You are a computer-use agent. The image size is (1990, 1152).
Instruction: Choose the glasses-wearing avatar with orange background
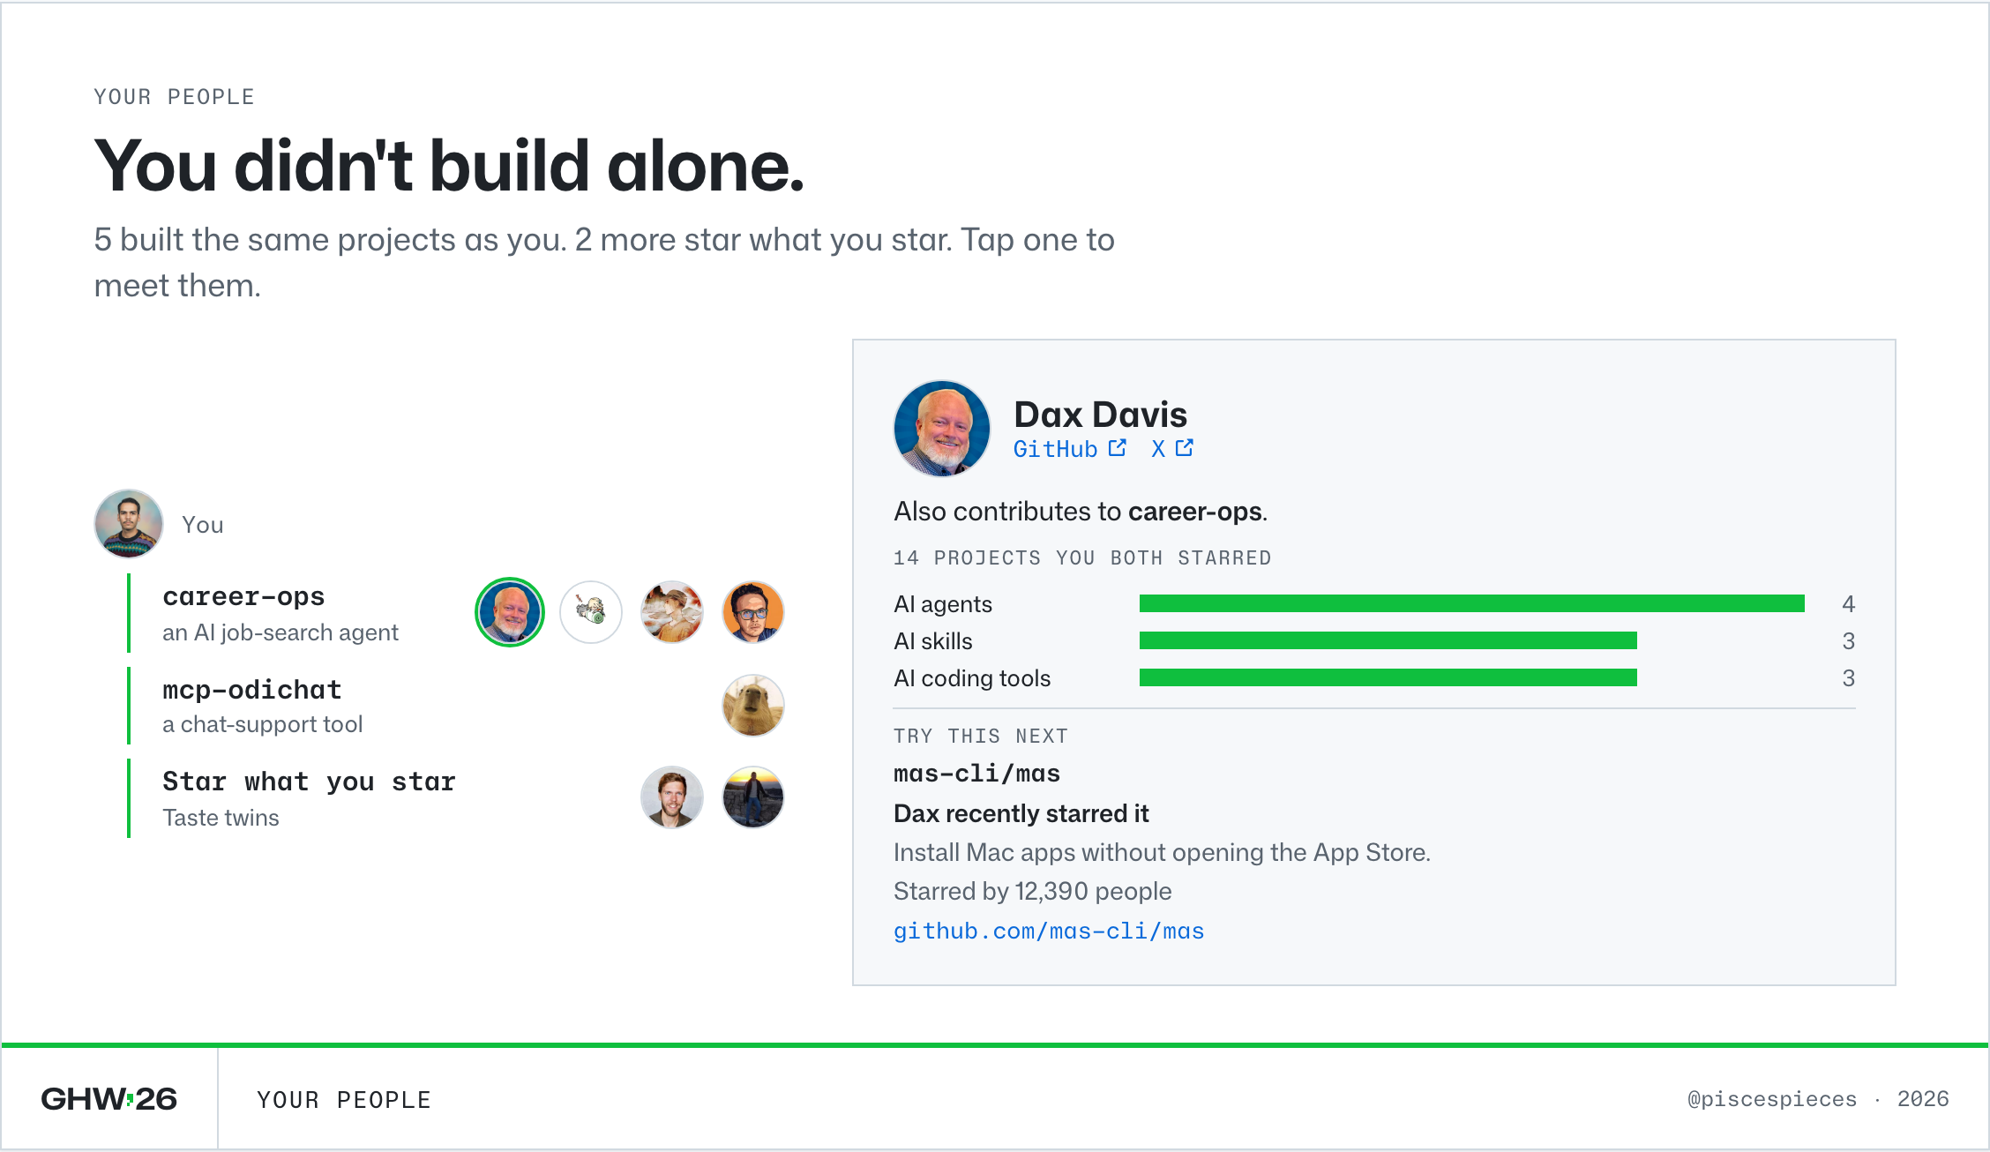pos(753,612)
